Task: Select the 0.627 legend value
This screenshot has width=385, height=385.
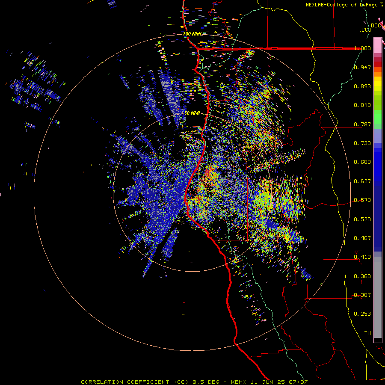Action: point(362,181)
